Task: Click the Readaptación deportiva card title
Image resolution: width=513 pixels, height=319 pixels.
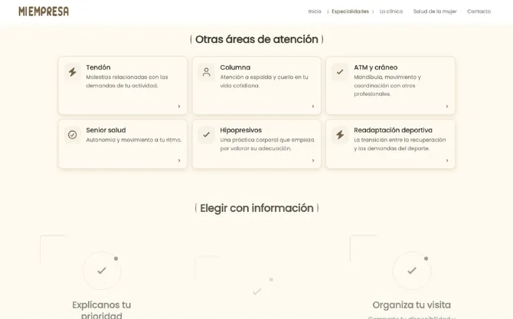Action: click(x=393, y=130)
